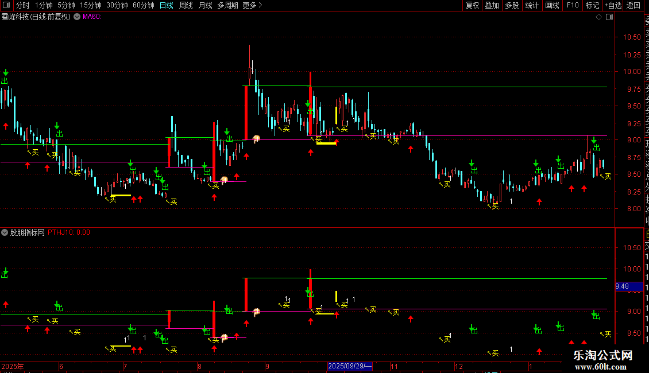Select the 30分钟 period tab
The height and width of the screenshot is (373, 649).
(117, 5)
